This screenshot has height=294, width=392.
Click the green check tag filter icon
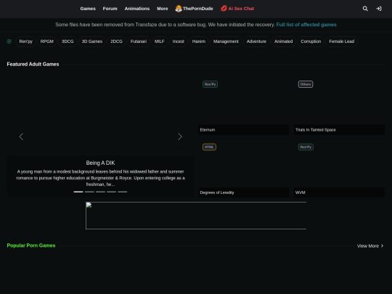pyautogui.click(x=9, y=41)
